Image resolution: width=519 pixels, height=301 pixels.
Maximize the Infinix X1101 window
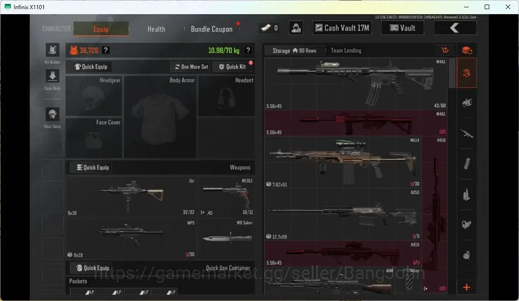(487, 7)
